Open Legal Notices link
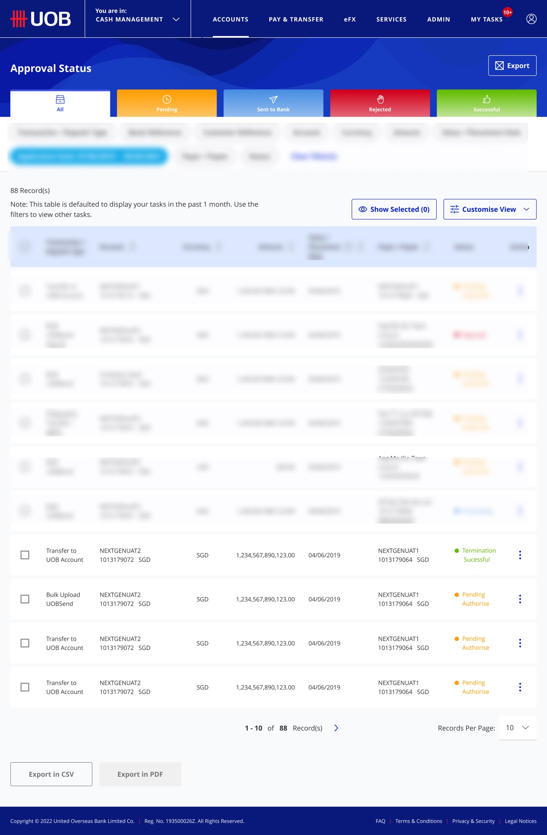This screenshot has width=547, height=835. [521, 821]
